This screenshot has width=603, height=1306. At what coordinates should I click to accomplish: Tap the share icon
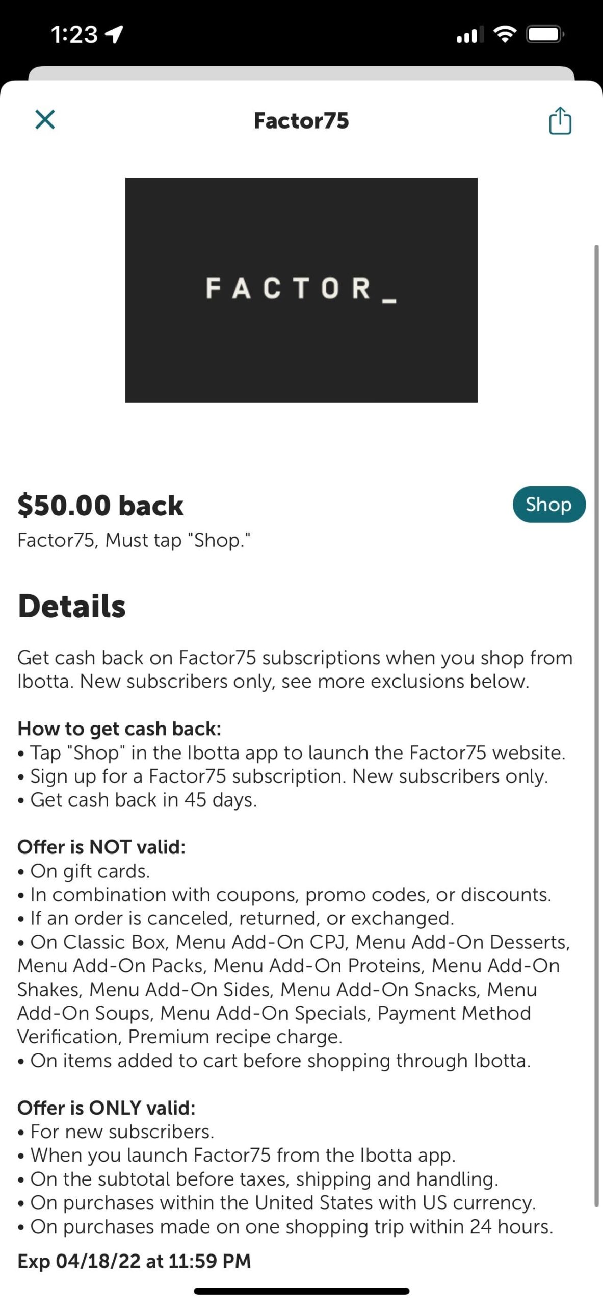(560, 121)
